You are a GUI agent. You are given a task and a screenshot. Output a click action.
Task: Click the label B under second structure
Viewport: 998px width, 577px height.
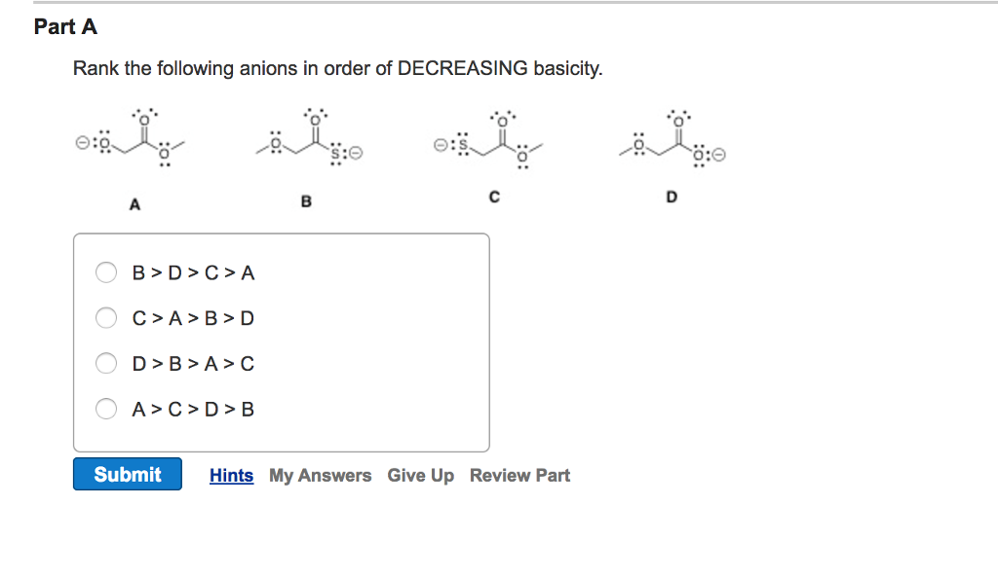tap(306, 201)
